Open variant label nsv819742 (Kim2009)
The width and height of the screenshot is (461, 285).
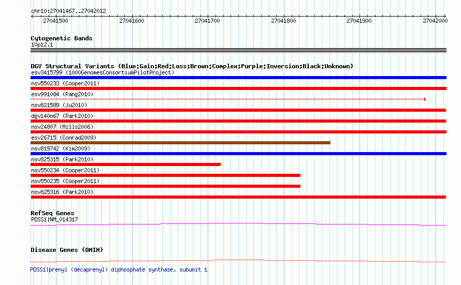click(61, 148)
